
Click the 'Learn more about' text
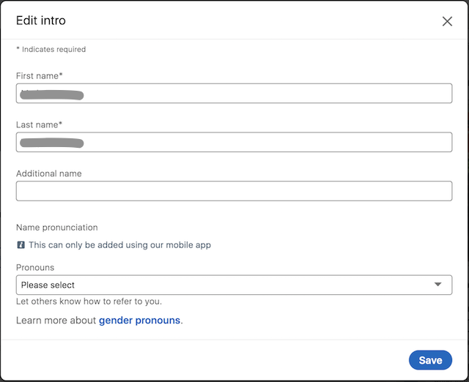click(56, 321)
